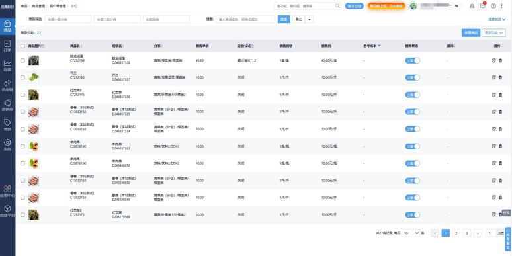Screen dimensions: 512x256
Task: Go to pagination page 3
Action: pyautogui.click(x=467, y=233)
